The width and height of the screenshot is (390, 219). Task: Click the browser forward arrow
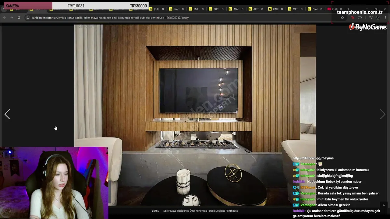(12, 18)
